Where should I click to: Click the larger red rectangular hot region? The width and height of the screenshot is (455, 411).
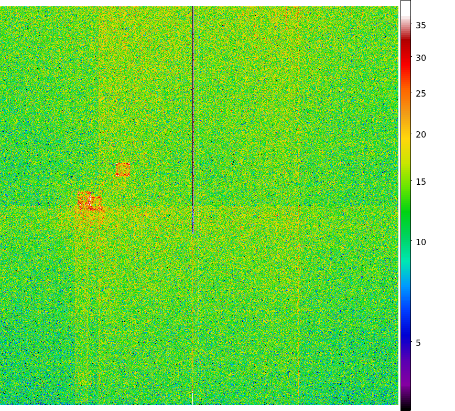(x=90, y=202)
